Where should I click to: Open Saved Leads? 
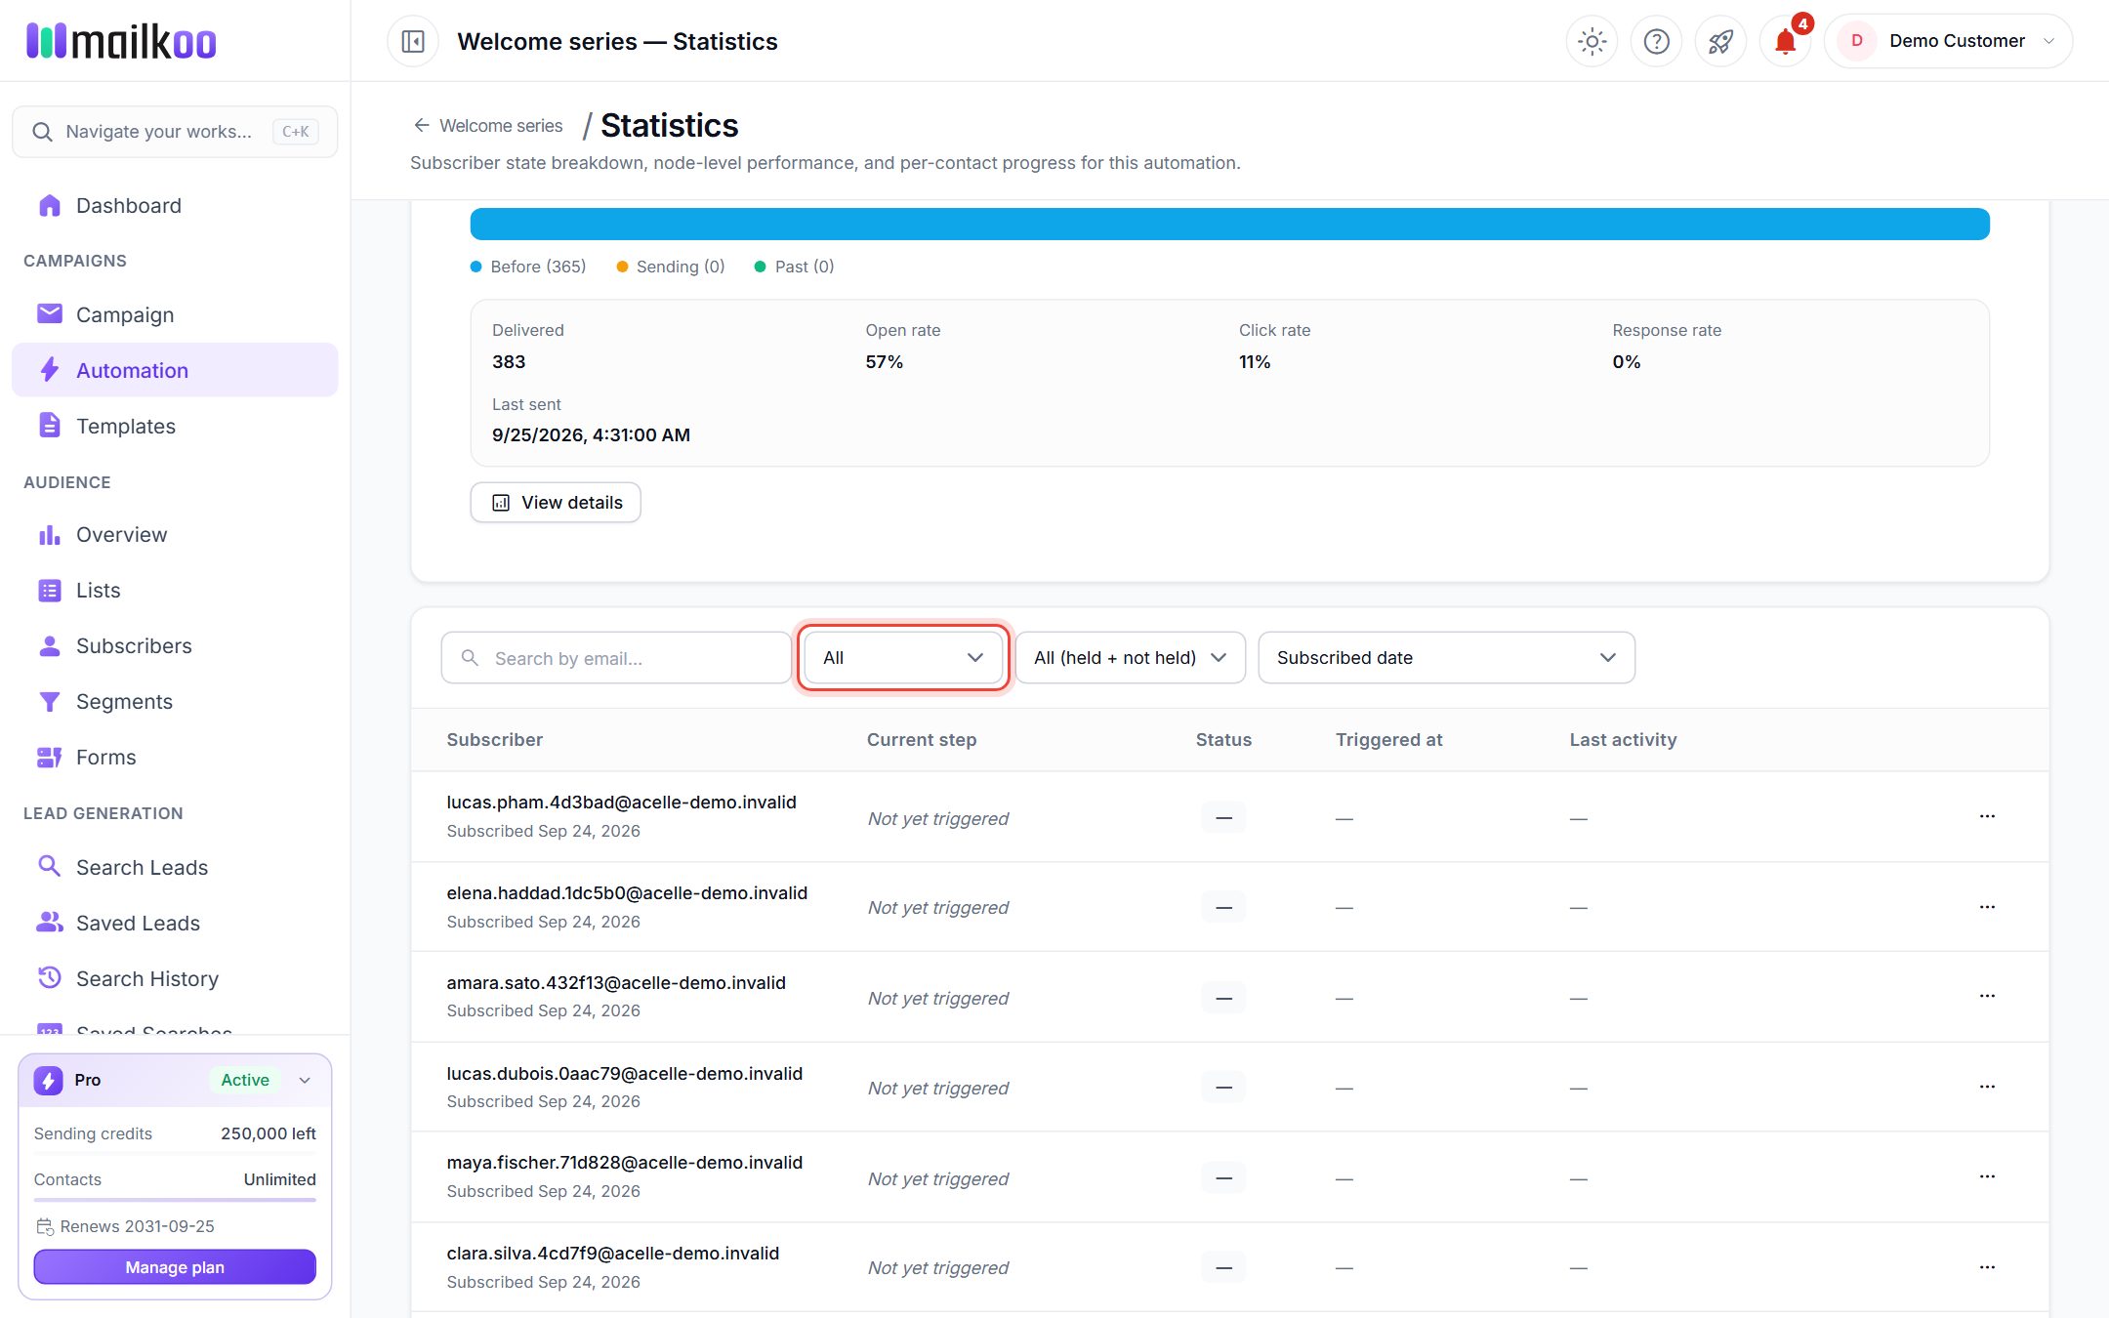click(175, 923)
